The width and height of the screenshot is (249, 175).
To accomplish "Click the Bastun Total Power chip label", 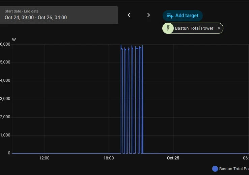I will click(x=194, y=28).
